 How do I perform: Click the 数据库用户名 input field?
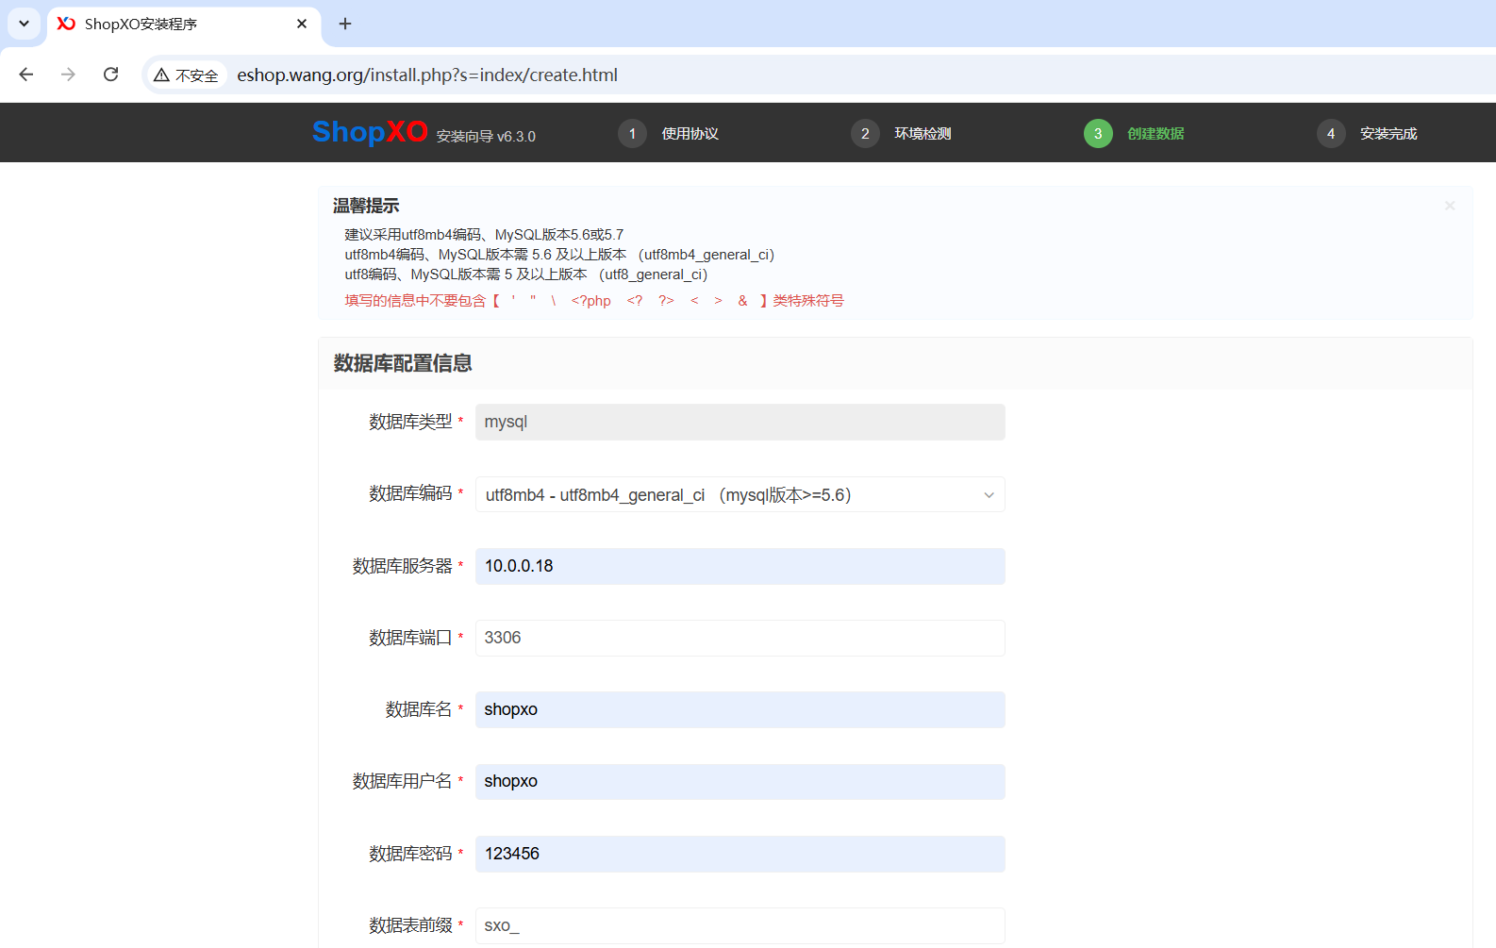click(x=740, y=781)
